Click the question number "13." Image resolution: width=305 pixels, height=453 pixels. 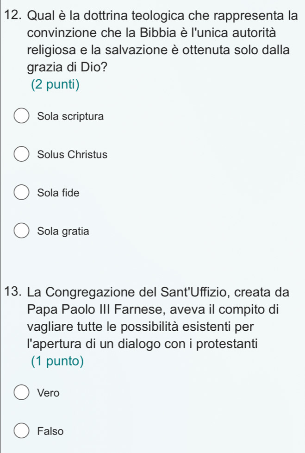point(14,292)
